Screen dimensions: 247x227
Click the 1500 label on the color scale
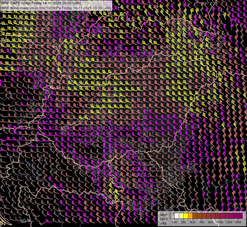pos(238,222)
